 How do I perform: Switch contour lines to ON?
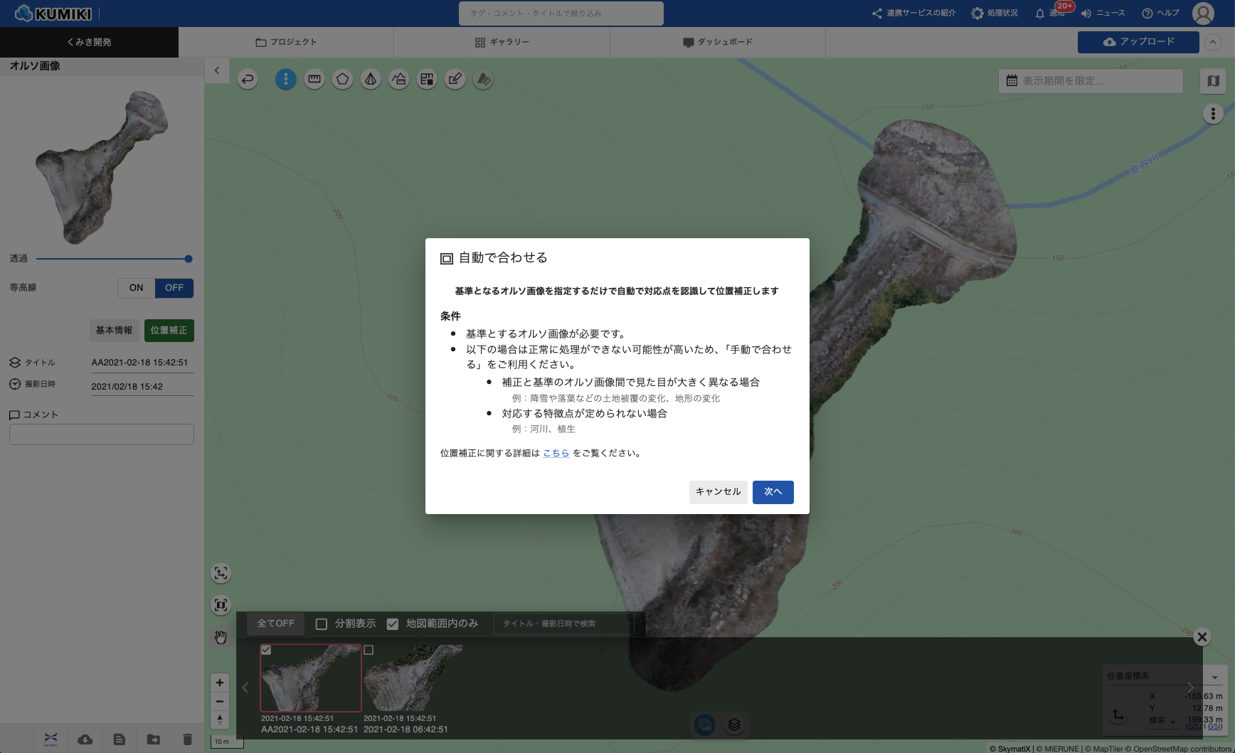136,288
